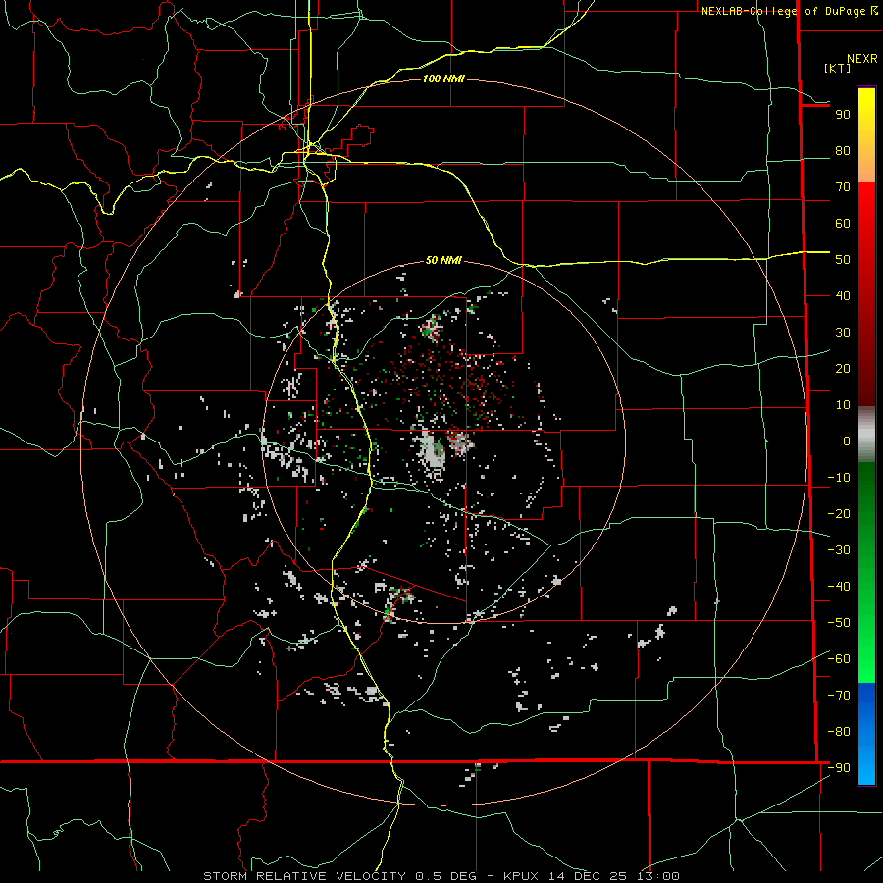Click the 70 value on velocity scale

843,187
